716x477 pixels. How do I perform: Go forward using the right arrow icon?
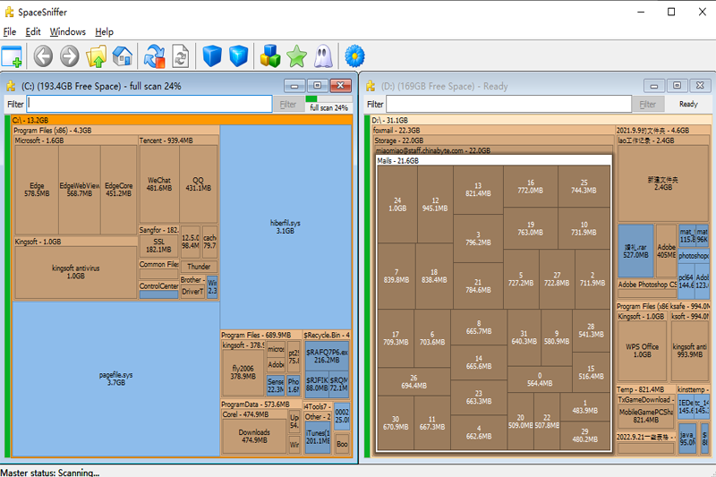69,56
